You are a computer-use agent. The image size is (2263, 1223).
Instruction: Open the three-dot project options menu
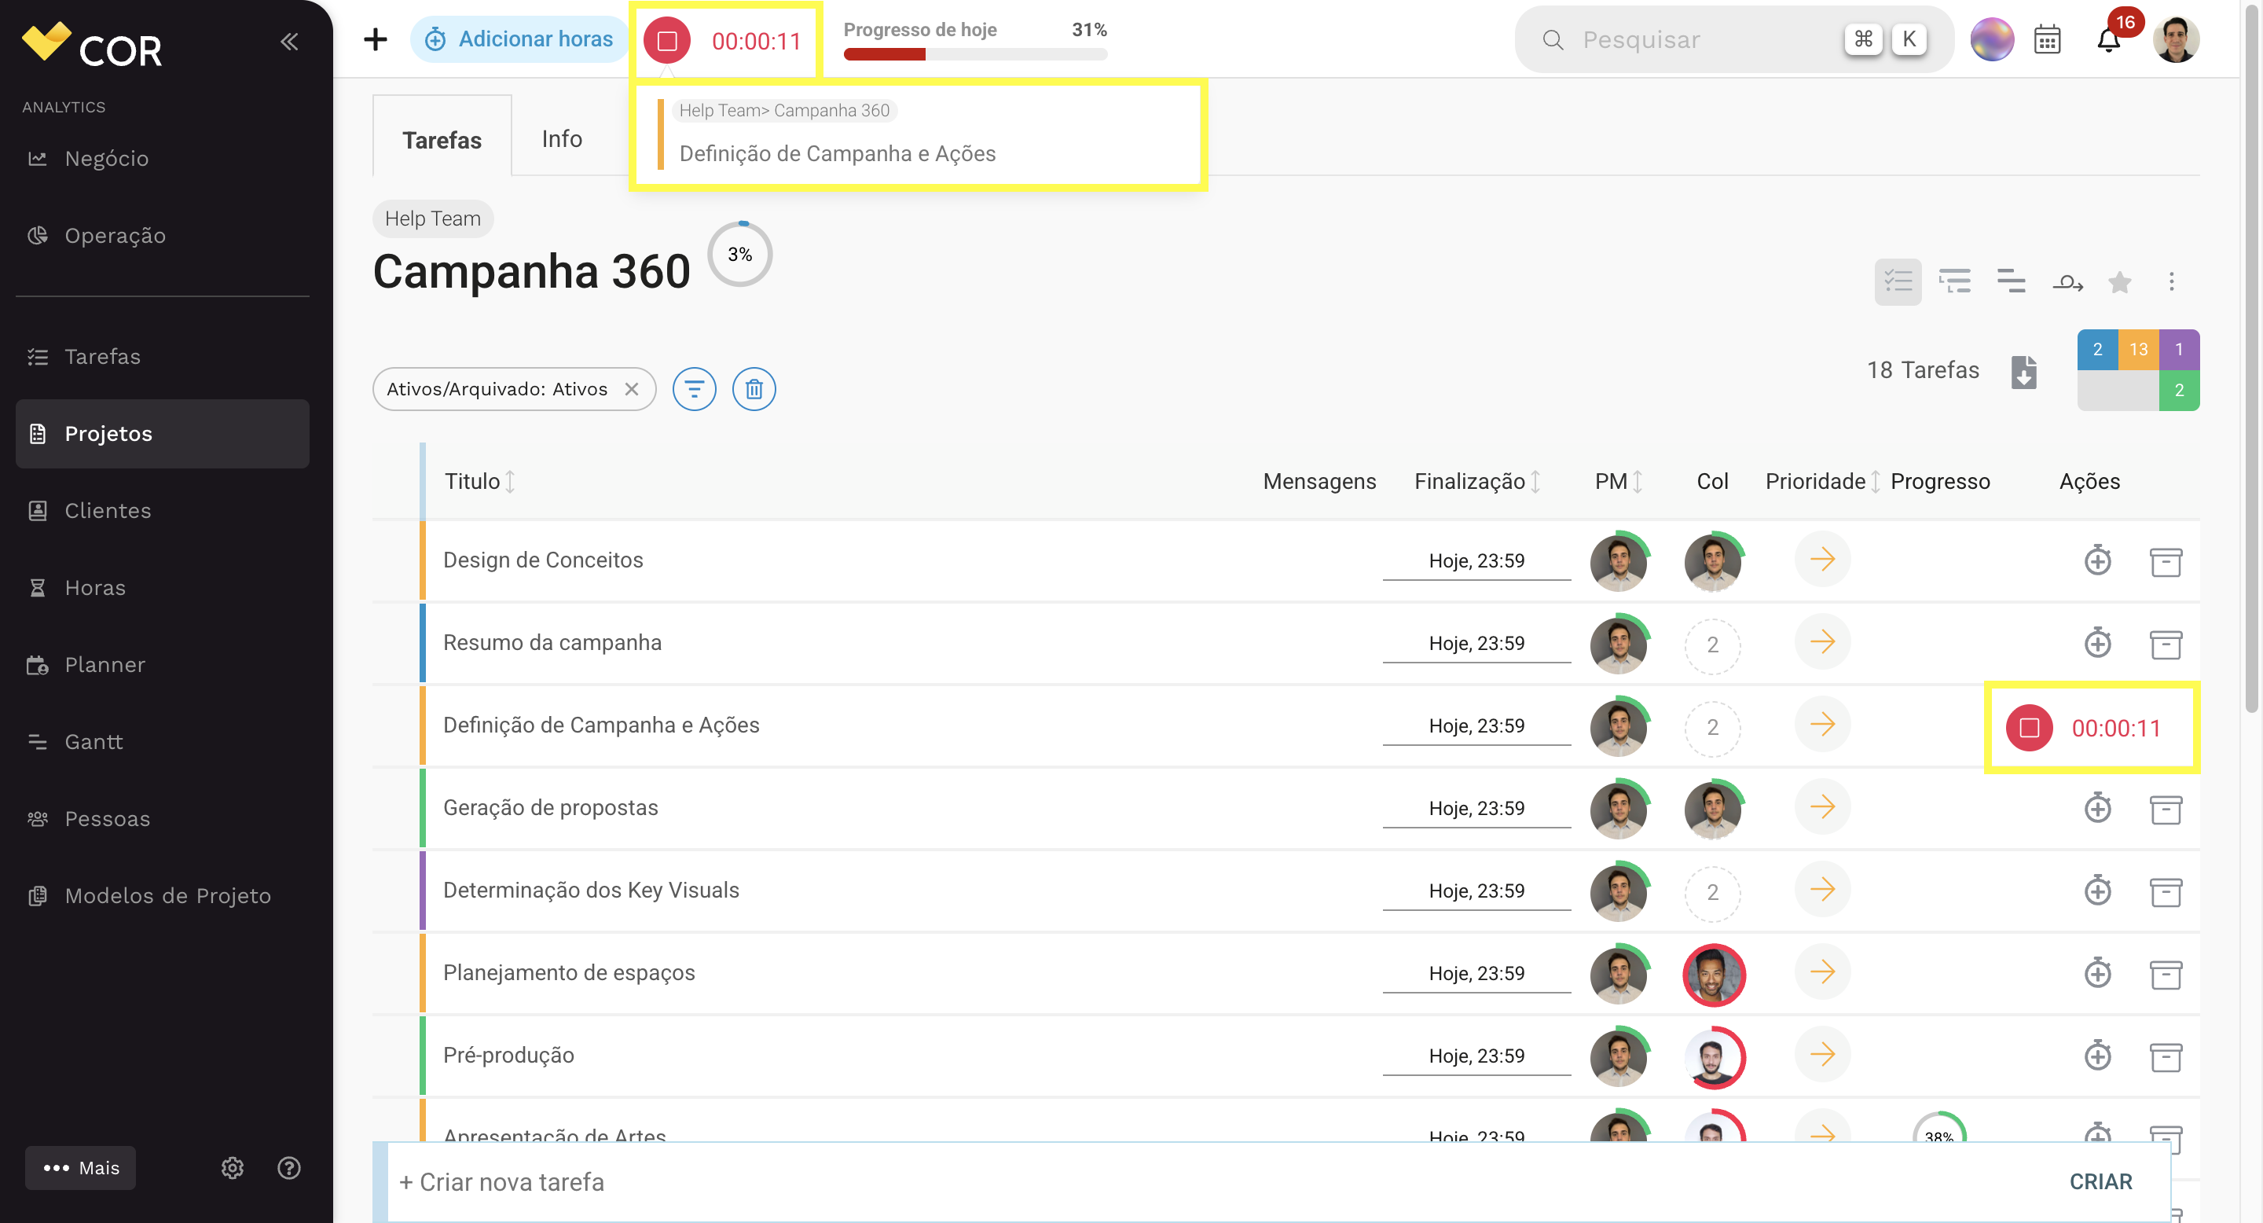[x=2172, y=282]
